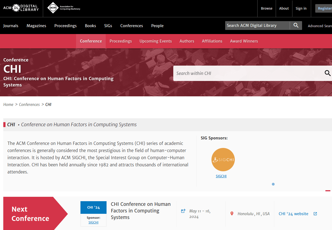Click the large CHI banner heading

[x=12, y=69]
